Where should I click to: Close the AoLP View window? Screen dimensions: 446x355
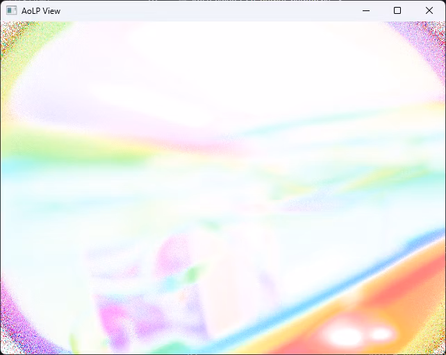[429, 11]
